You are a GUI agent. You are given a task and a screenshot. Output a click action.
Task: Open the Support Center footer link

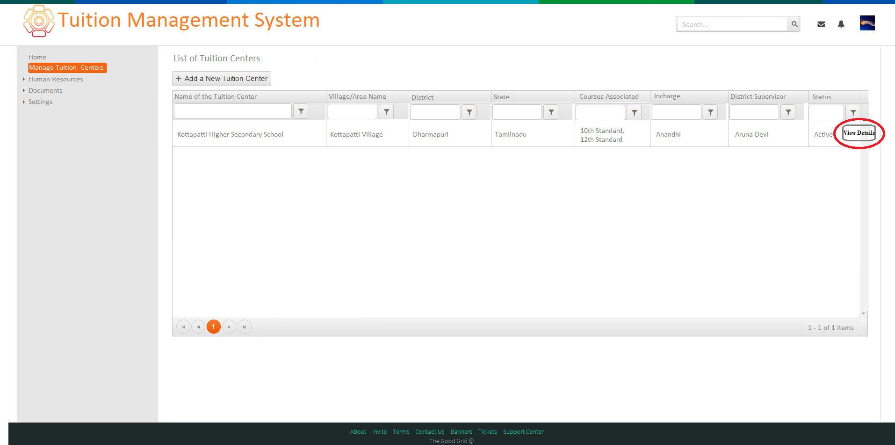pyautogui.click(x=523, y=432)
